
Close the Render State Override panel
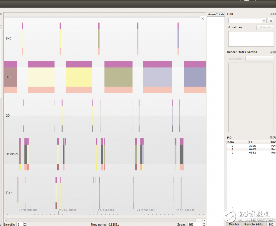pyautogui.click(x=274, y=52)
